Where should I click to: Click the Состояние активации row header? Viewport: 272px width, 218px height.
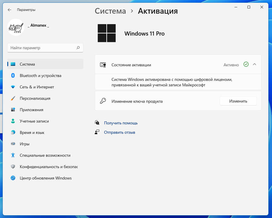(x=178, y=65)
